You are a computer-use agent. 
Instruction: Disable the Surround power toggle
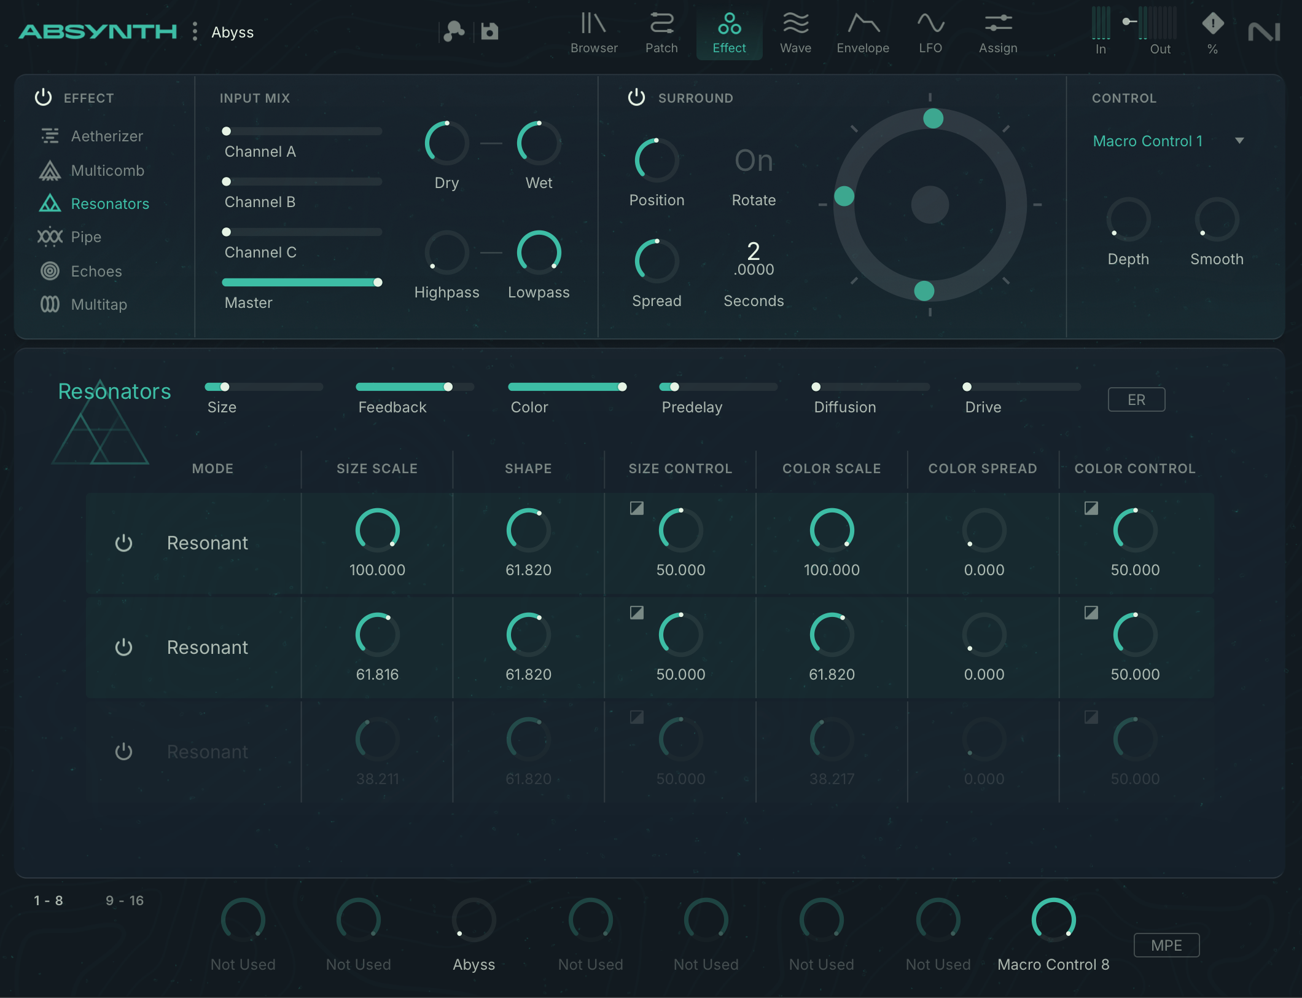(636, 98)
